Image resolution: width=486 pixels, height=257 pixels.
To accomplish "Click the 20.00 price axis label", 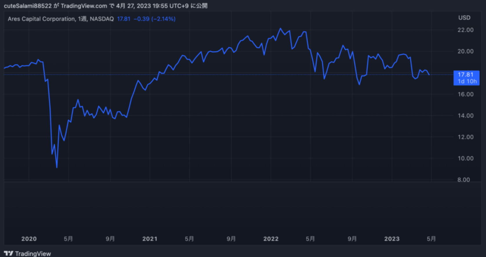I will tap(465, 51).
